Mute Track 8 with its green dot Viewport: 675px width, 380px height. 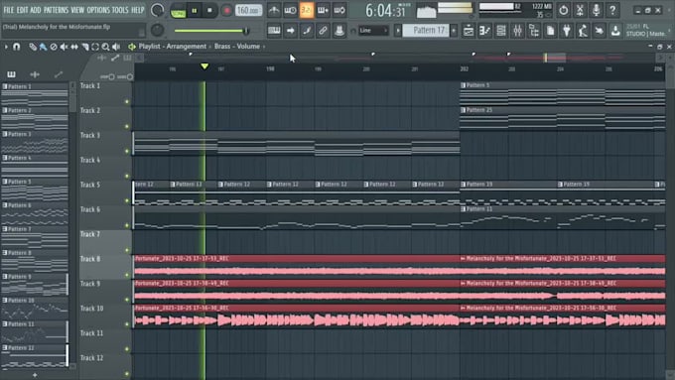click(127, 275)
